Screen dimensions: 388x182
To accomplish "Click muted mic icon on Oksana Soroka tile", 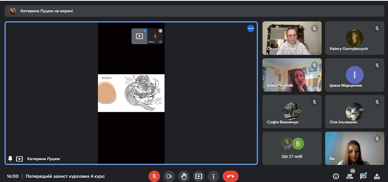I will 314,28.
